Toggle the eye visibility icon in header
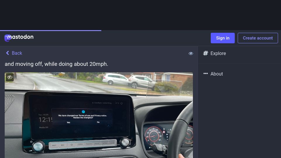Viewport: 281px width, 158px height. click(191, 53)
